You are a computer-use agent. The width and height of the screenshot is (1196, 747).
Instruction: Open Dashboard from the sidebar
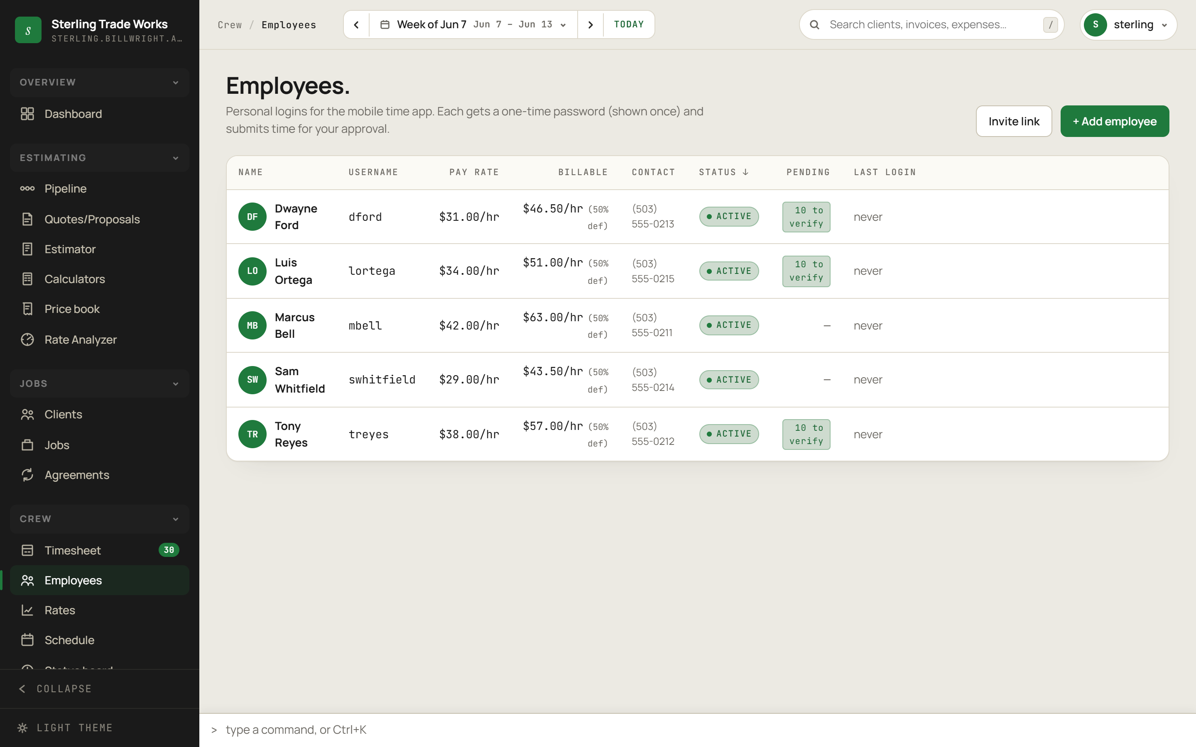pos(99,114)
